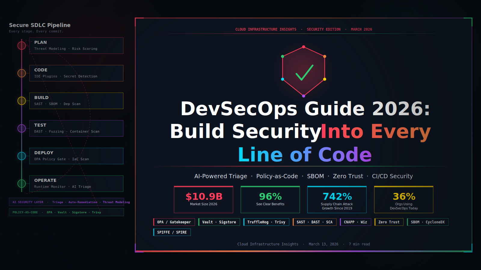Expand the PLAN Threat Modeling panel
Image resolution: width=481 pixels, height=270 pixels.
point(76,46)
